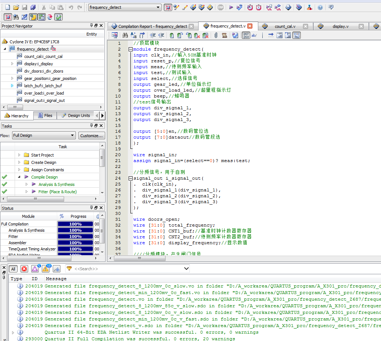Image resolution: width=381 pixels, height=341 pixels.
Task: Start Compilation with the purple play icon
Action: pos(231,7)
